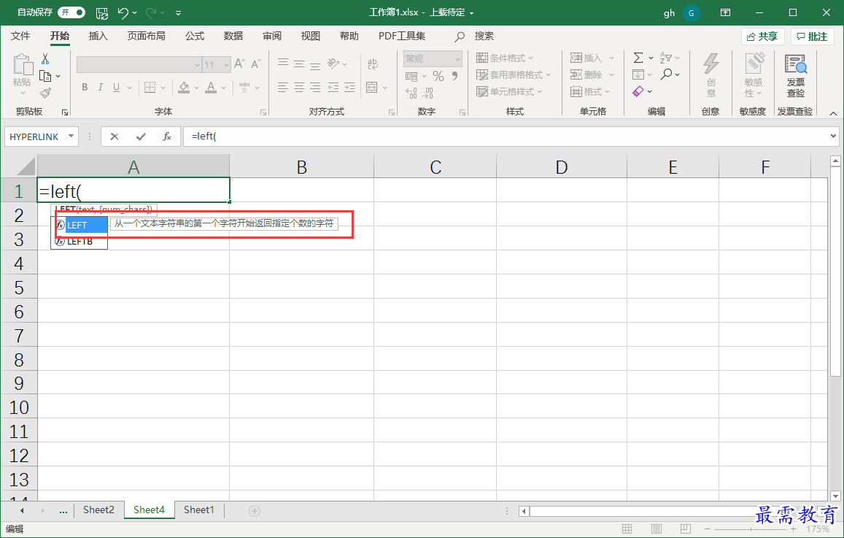Click the 批注 comments button
The height and width of the screenshot is (538, 844).
[x=812, y=36]
